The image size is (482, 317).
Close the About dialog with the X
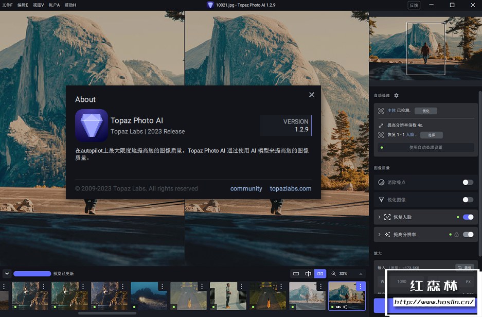point(311,95)
